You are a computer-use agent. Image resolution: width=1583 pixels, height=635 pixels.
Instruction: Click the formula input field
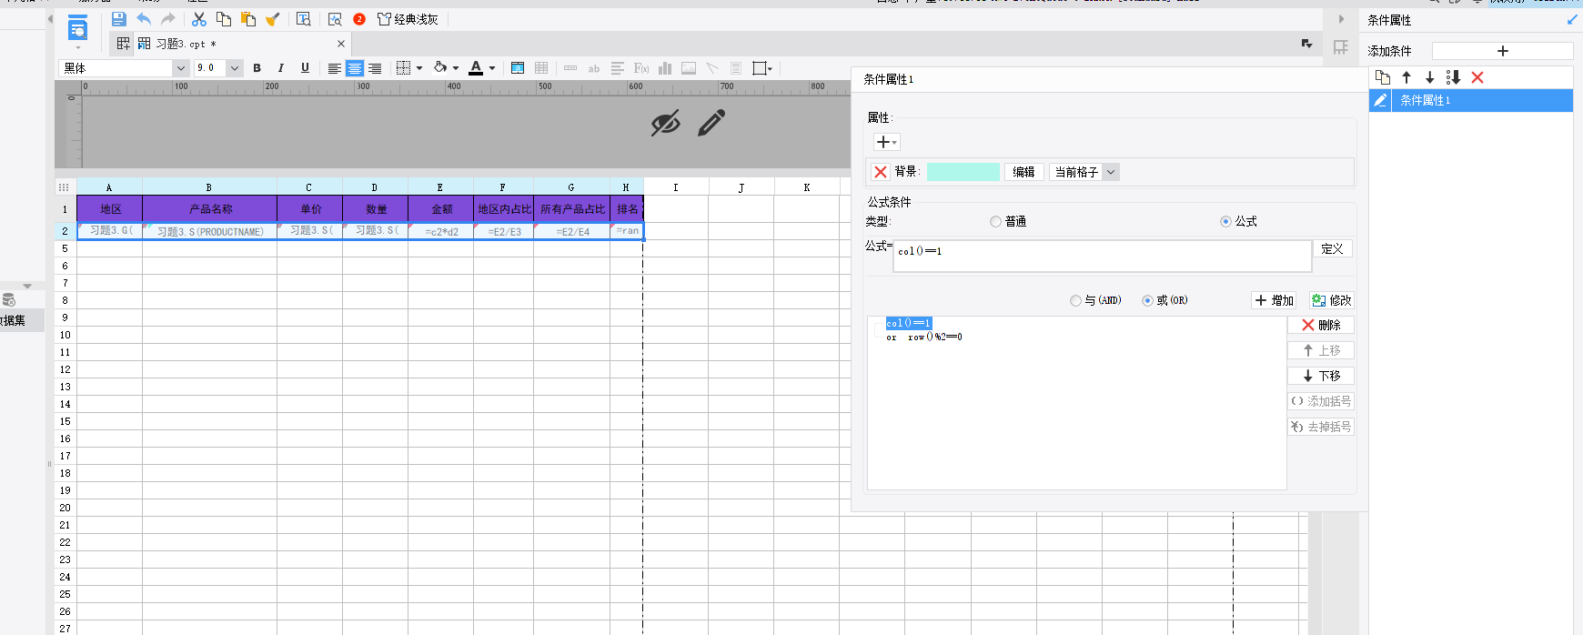1103,256
